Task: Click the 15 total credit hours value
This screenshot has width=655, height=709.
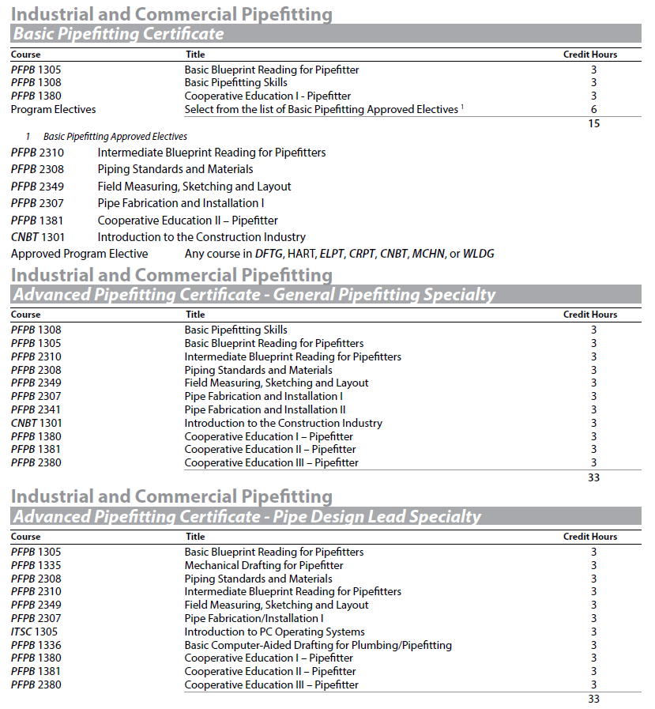Action: tap(593, 123)
